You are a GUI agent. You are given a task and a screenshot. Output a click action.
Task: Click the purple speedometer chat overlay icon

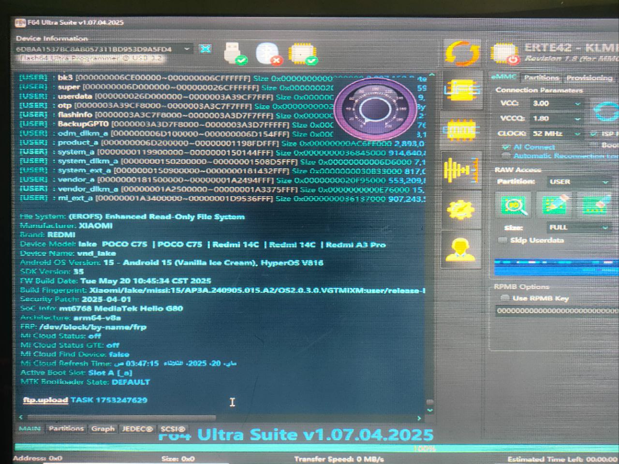[x=376, y=108]
